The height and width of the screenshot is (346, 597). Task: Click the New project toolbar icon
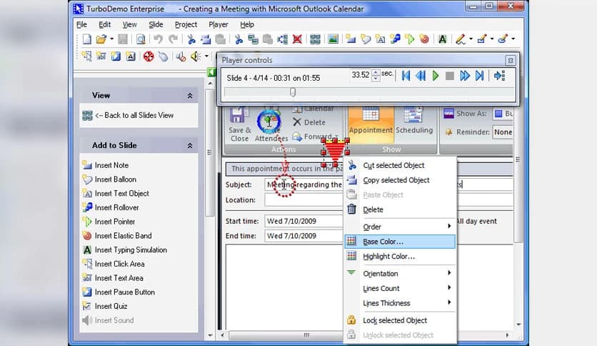click(87, 39)
